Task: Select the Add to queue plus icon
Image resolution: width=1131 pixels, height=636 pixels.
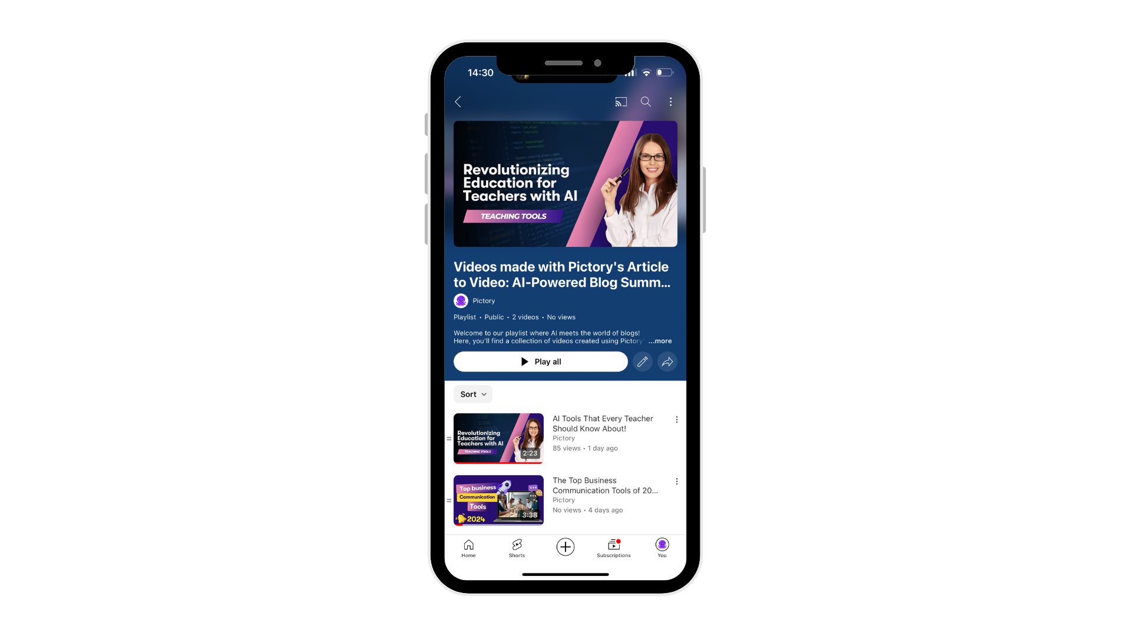Action: (565, 546)
